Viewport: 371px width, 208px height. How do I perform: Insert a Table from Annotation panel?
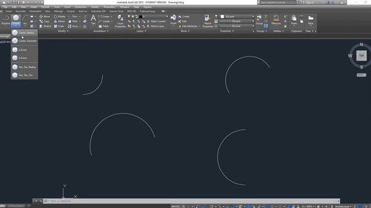coord(104,26)
